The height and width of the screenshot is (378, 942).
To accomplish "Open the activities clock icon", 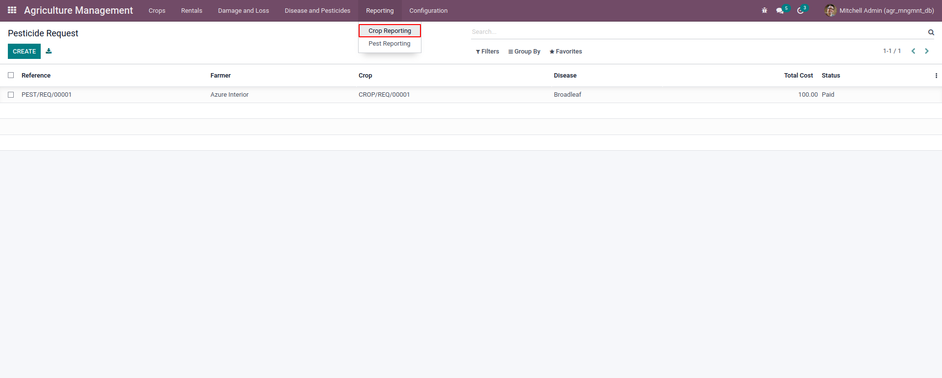I will click(x=800, y=11).
